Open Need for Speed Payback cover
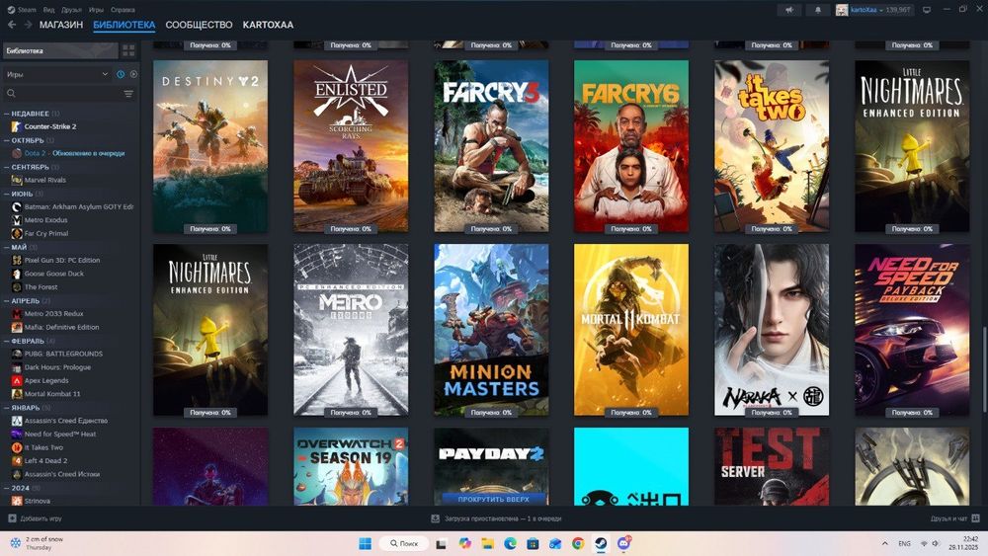The width and height of the screenshot is (988, 556). click(912, 330)
